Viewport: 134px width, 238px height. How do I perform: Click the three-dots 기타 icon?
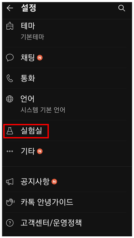click(10, 151)
